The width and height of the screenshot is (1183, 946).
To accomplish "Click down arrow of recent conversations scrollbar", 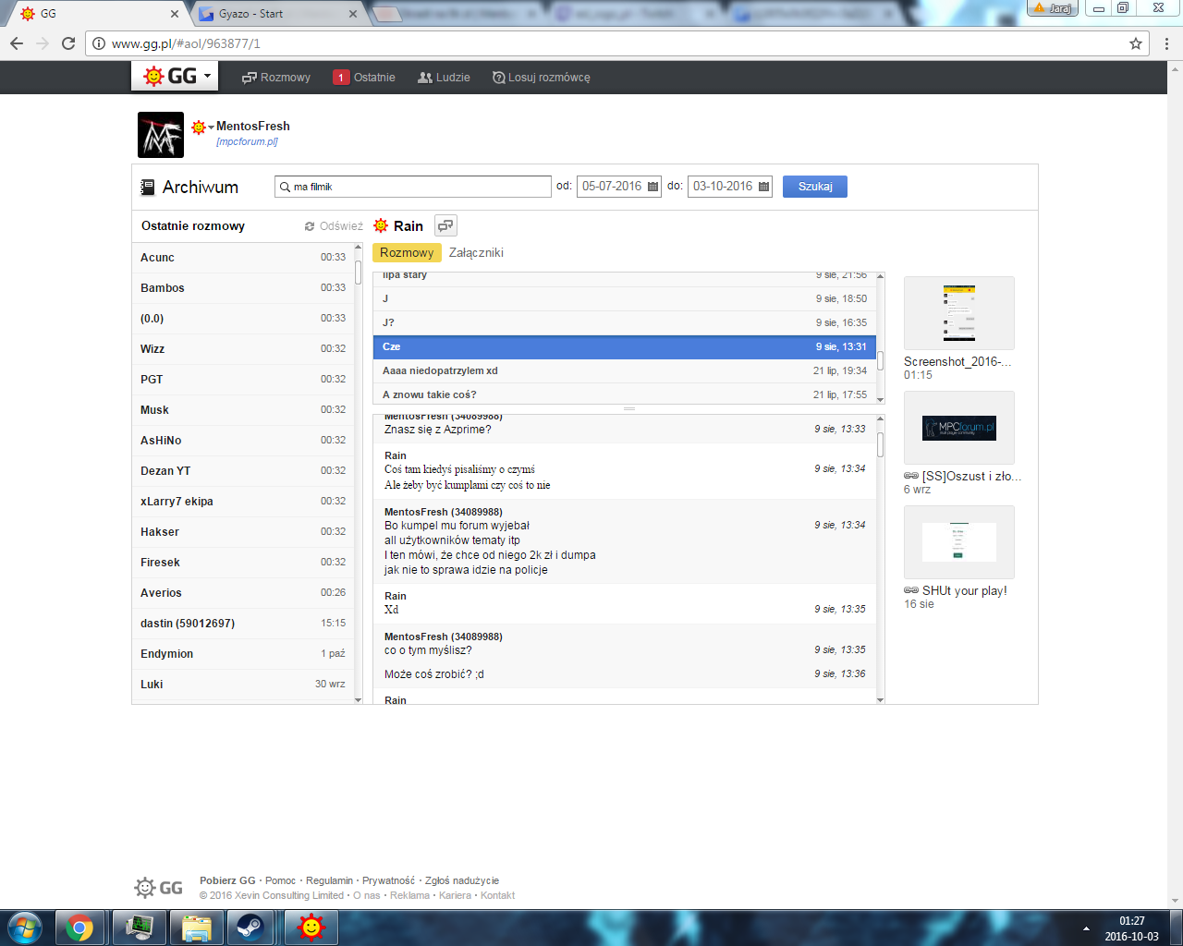I will tap(359, 699).
